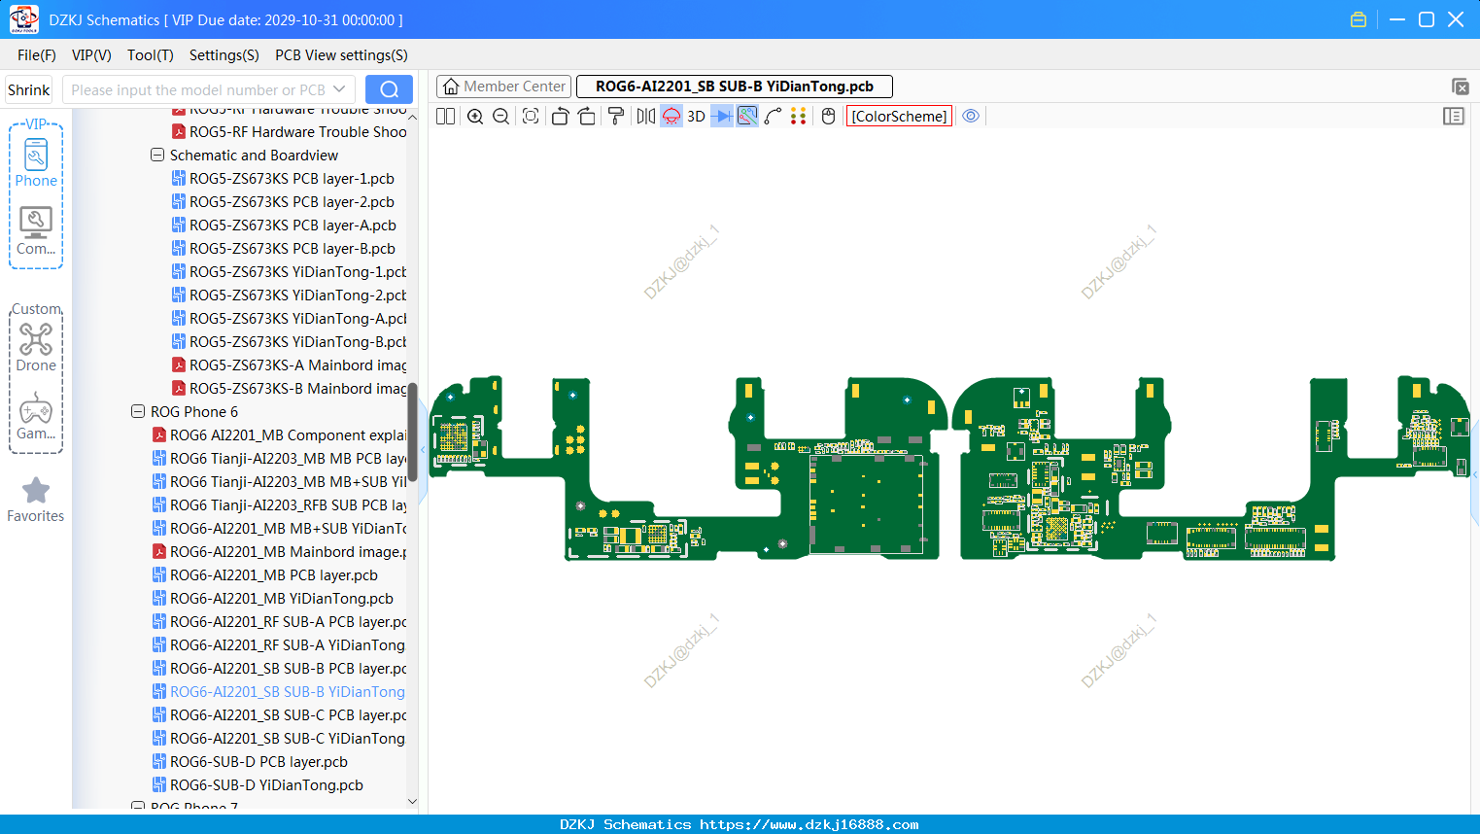Image resolution: width=1480 pixels, height=834 pixels.
Task: Select the trace path curve tool
Action: [774, 116]
